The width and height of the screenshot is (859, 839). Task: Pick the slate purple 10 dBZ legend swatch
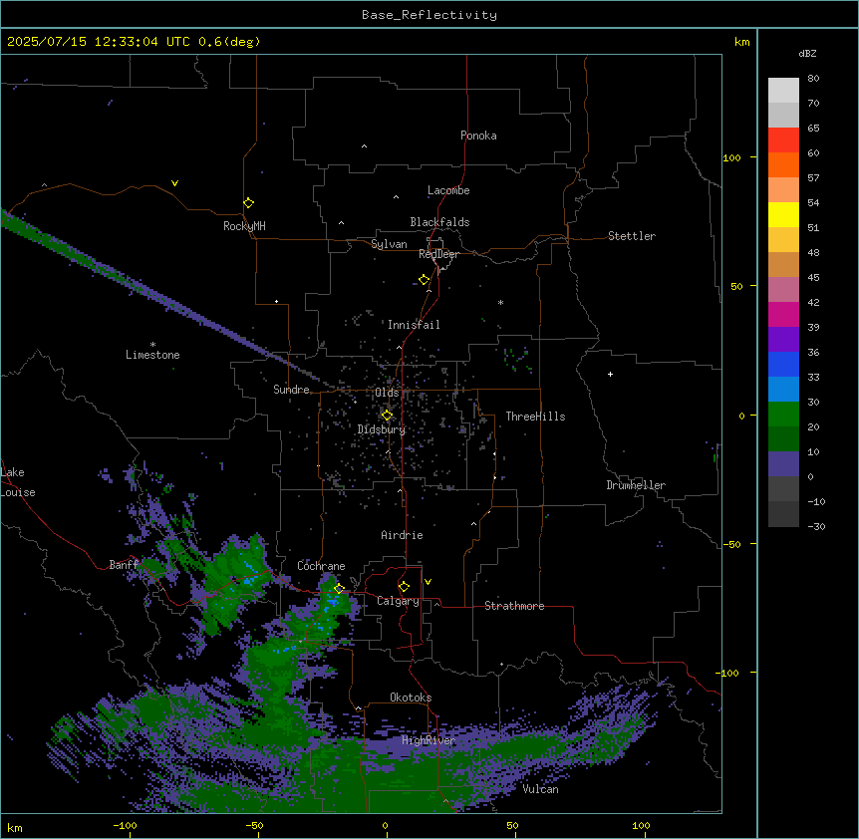(783, 464)
